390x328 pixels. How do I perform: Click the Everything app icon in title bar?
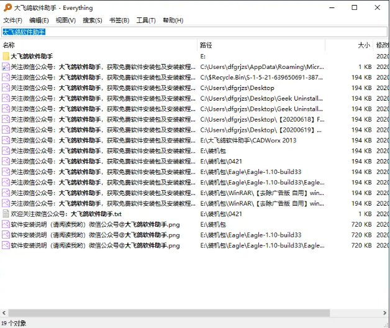pyautogui.click(x=7, y=7)
